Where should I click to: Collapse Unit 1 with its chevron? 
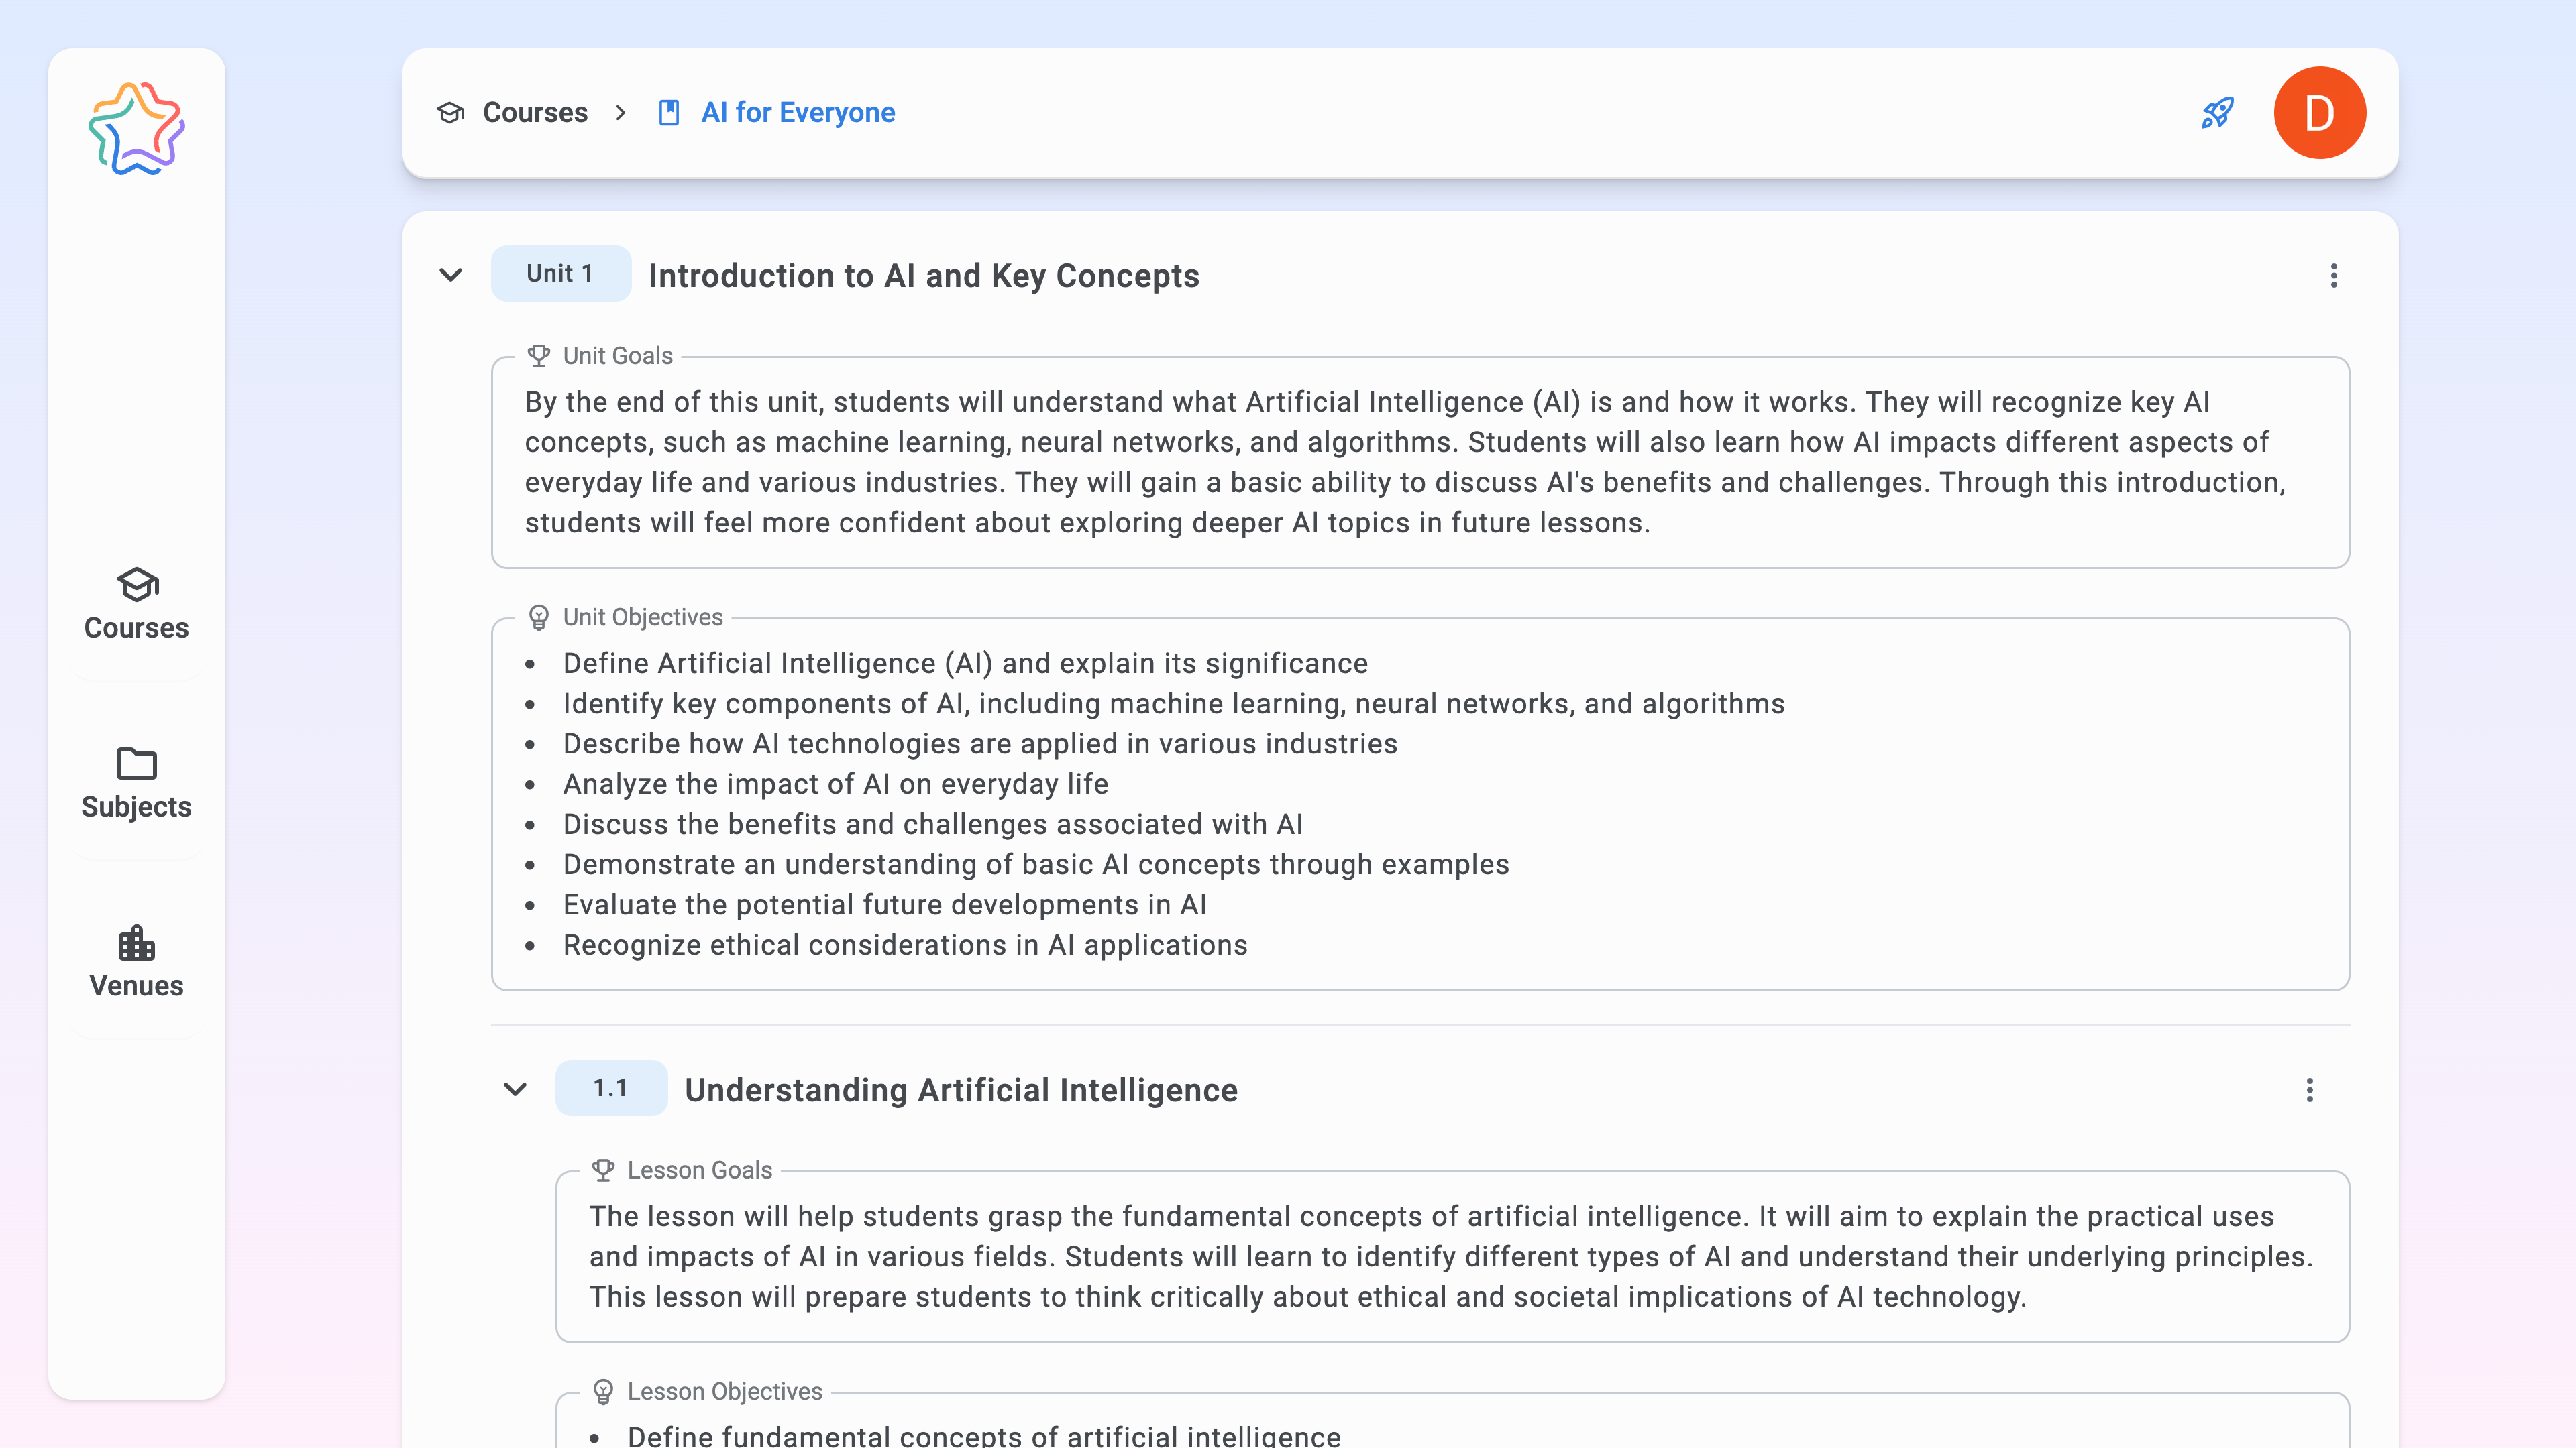451,275
